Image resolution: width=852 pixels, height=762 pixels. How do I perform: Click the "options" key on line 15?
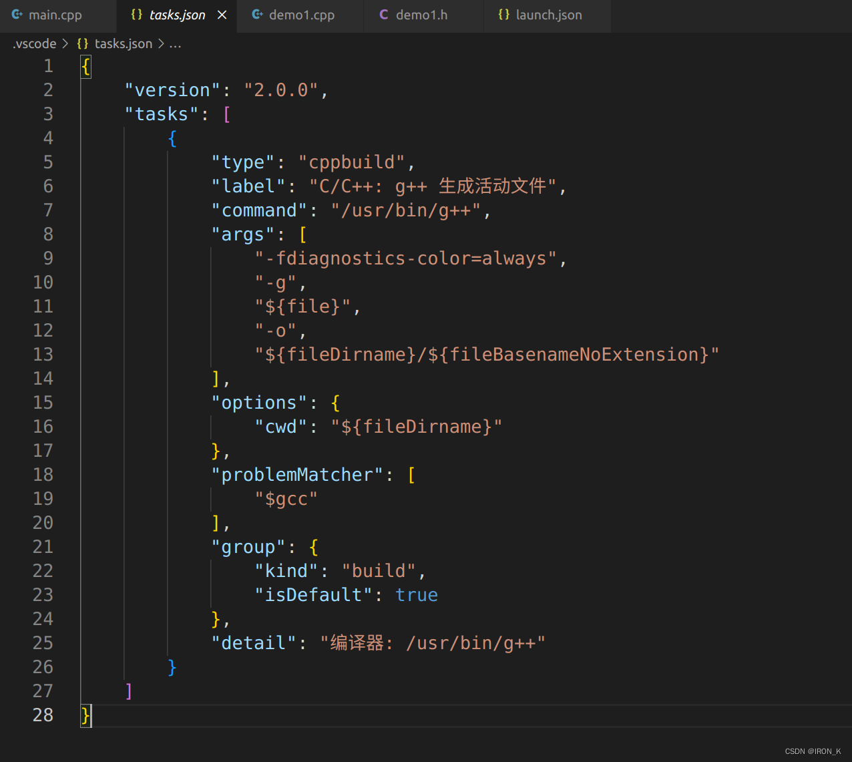tap(260, 403)
